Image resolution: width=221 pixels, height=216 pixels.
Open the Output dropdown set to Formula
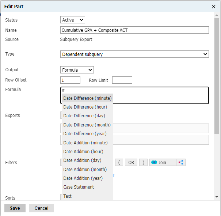[77, 70]
